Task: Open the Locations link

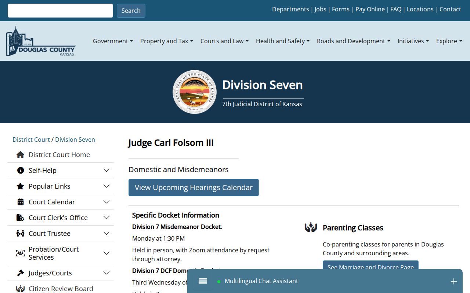Action: pyautogui.click(x=420, y=9)
